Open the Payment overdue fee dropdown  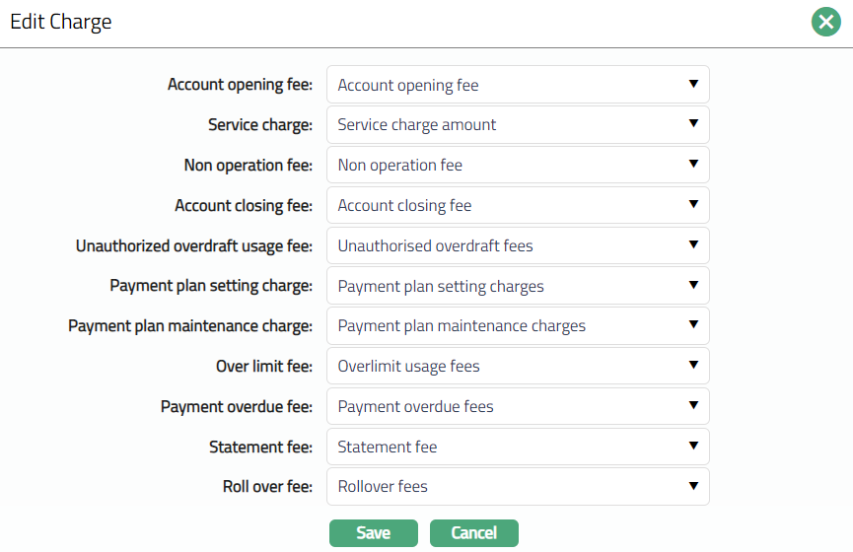point(518,406)
